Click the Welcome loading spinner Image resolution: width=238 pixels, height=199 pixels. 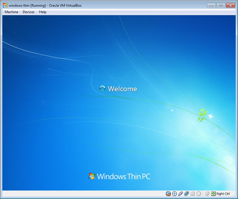[x=102, y=88]
